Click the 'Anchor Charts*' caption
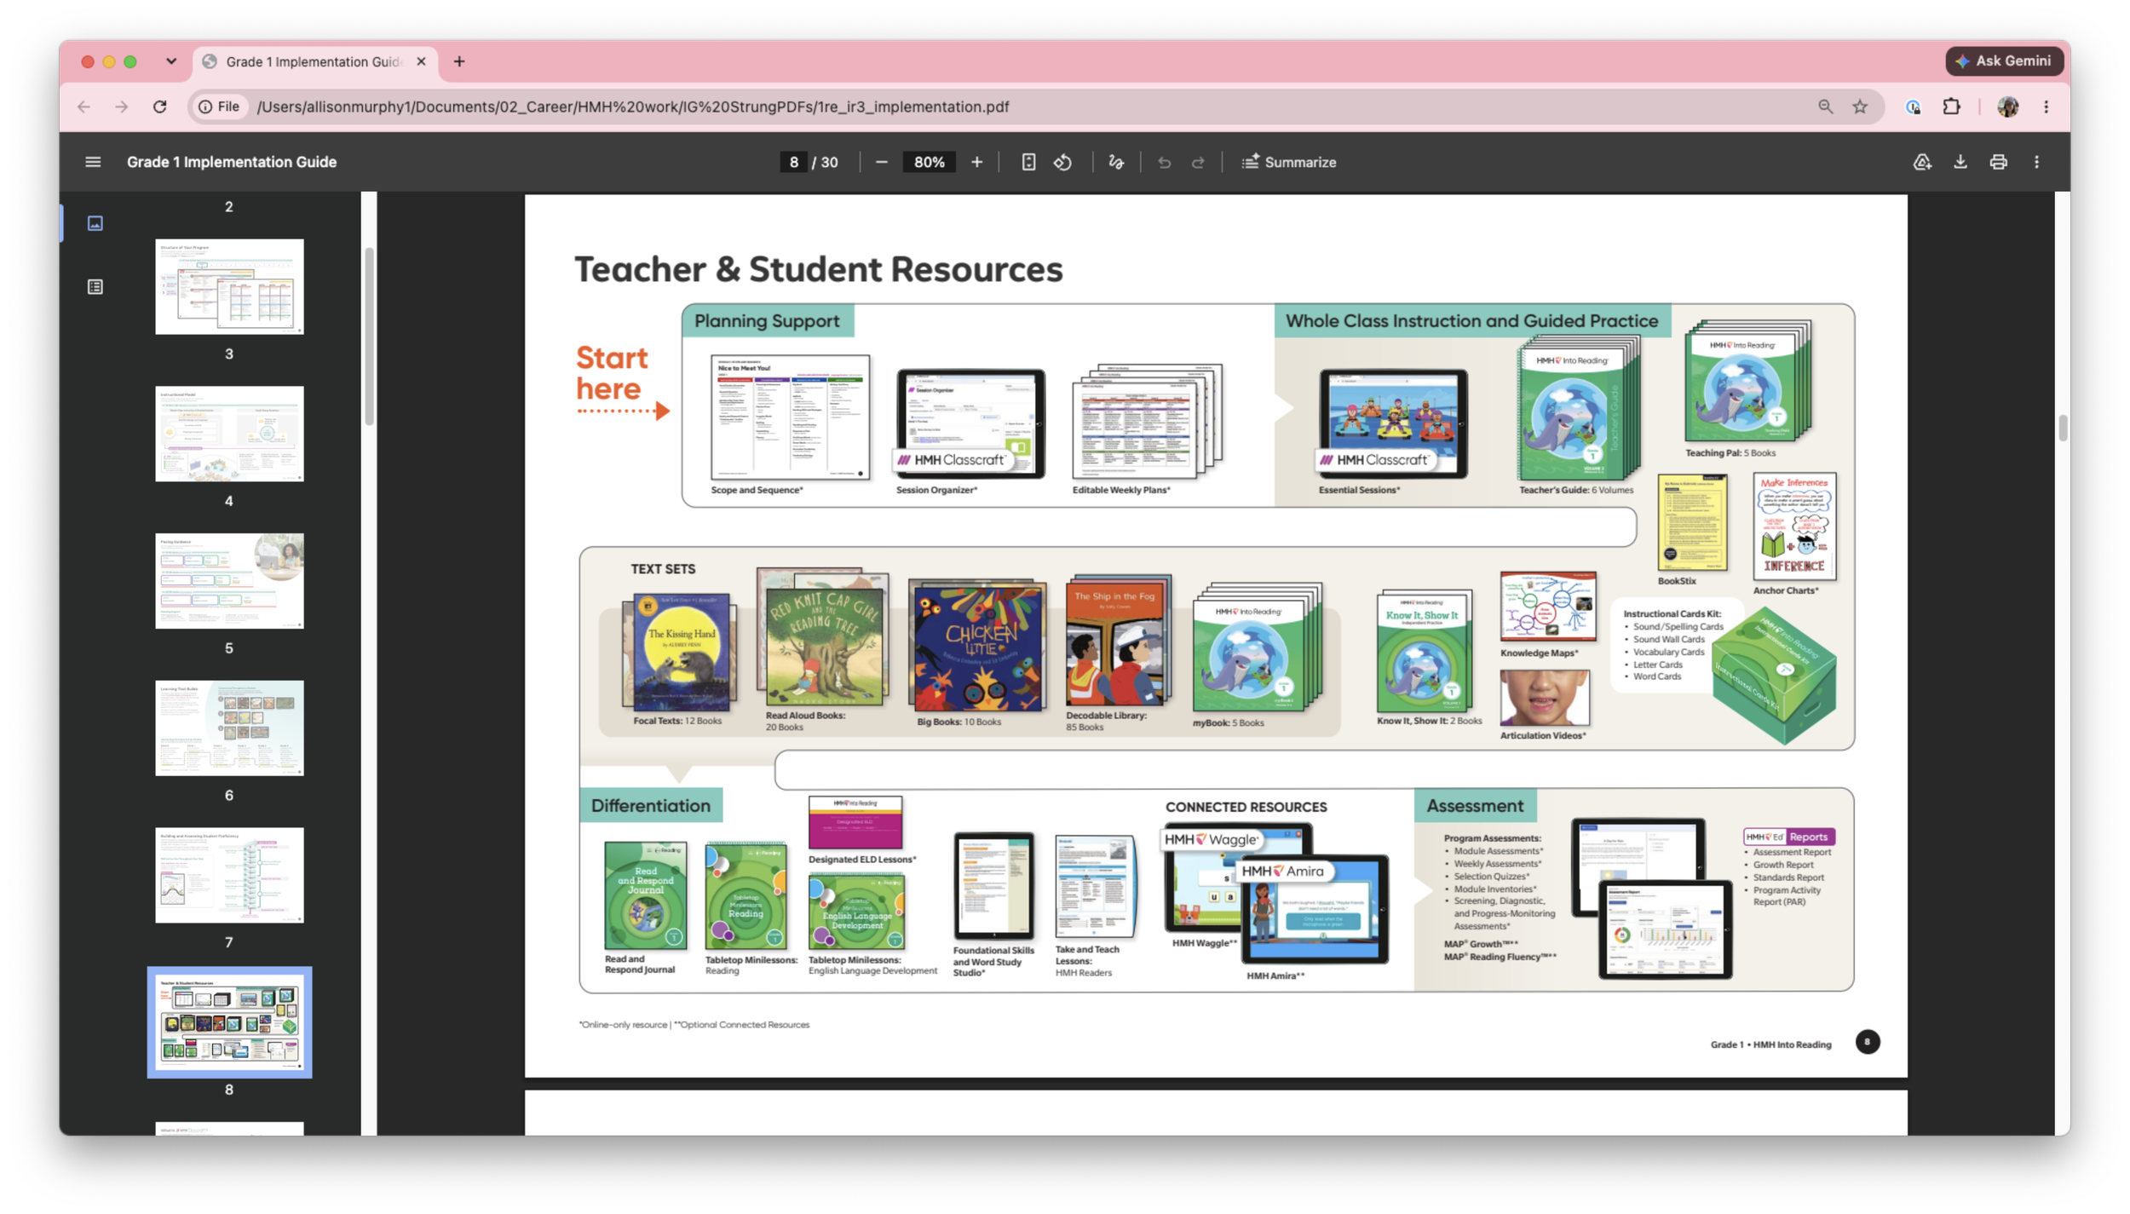The width and height of the screenshot is (2130, 1214). 1785,590
